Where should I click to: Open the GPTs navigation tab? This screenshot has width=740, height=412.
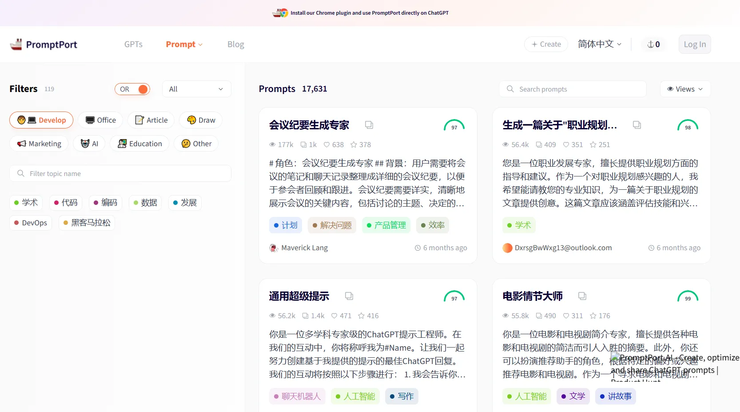[x=133, y=44]
